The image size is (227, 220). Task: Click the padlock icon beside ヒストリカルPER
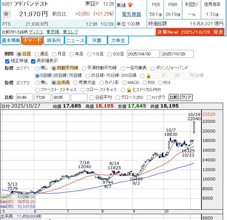pos(129,90)
